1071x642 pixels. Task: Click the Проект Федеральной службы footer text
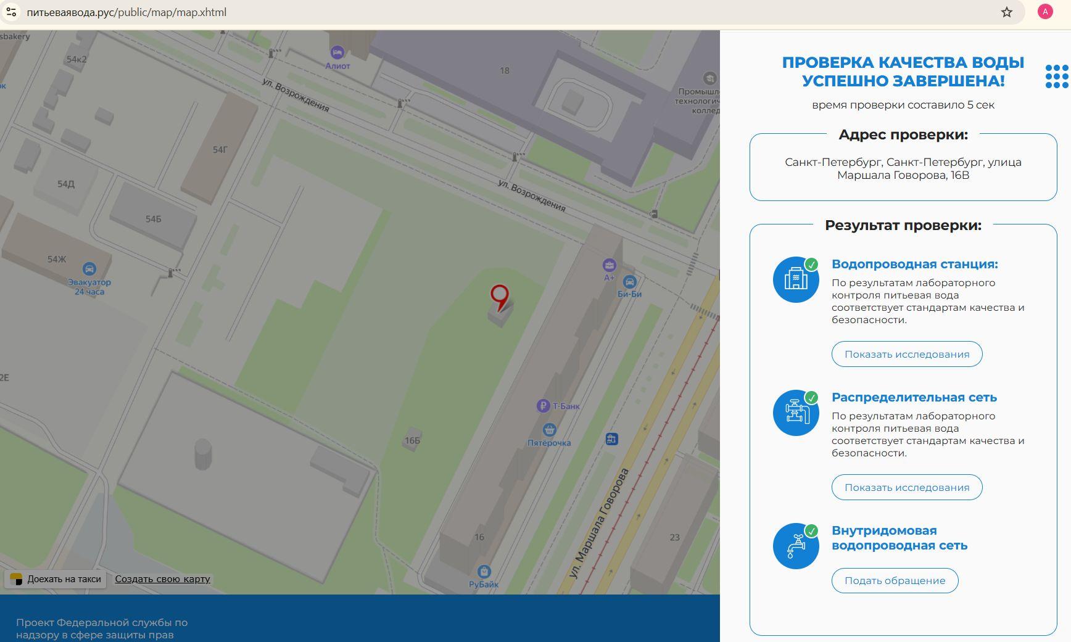click(x=102, y=628)
